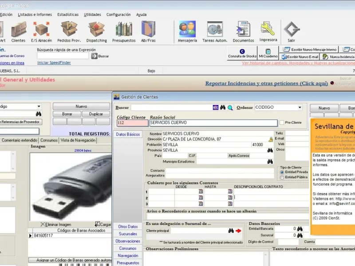Switch to Otros Datos tab

[128, 227]
